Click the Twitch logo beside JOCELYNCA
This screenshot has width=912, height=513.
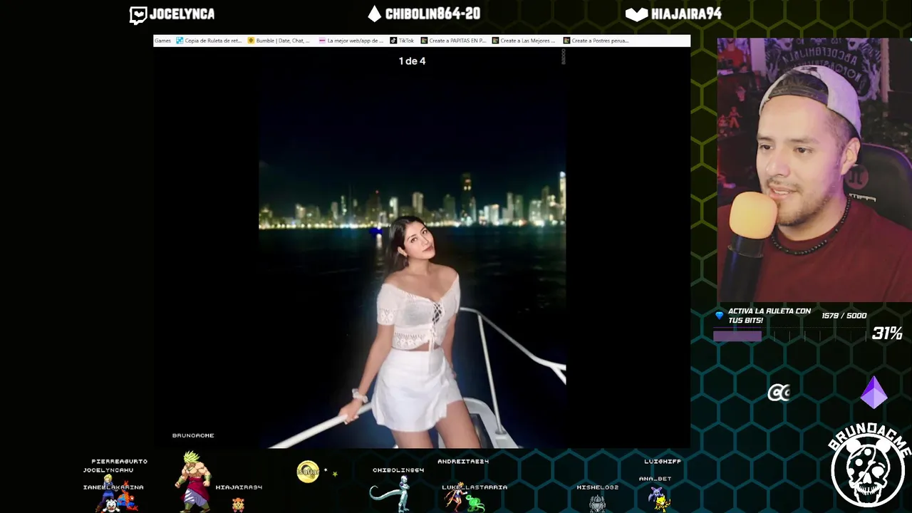point(138,15)
